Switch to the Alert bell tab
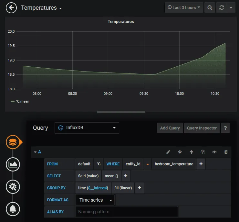Viewport: 239px width, 222px height. coord(13,209)
